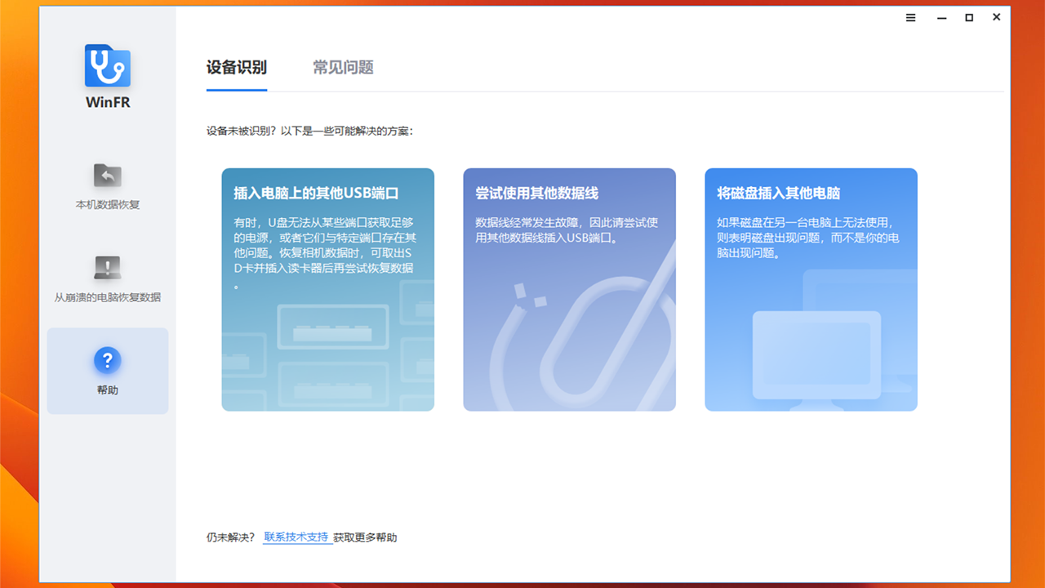This screenshot has width=1045, height=588.
Task: Select the highlighted 帮助 sidebar panel
Action: [107, 371]
